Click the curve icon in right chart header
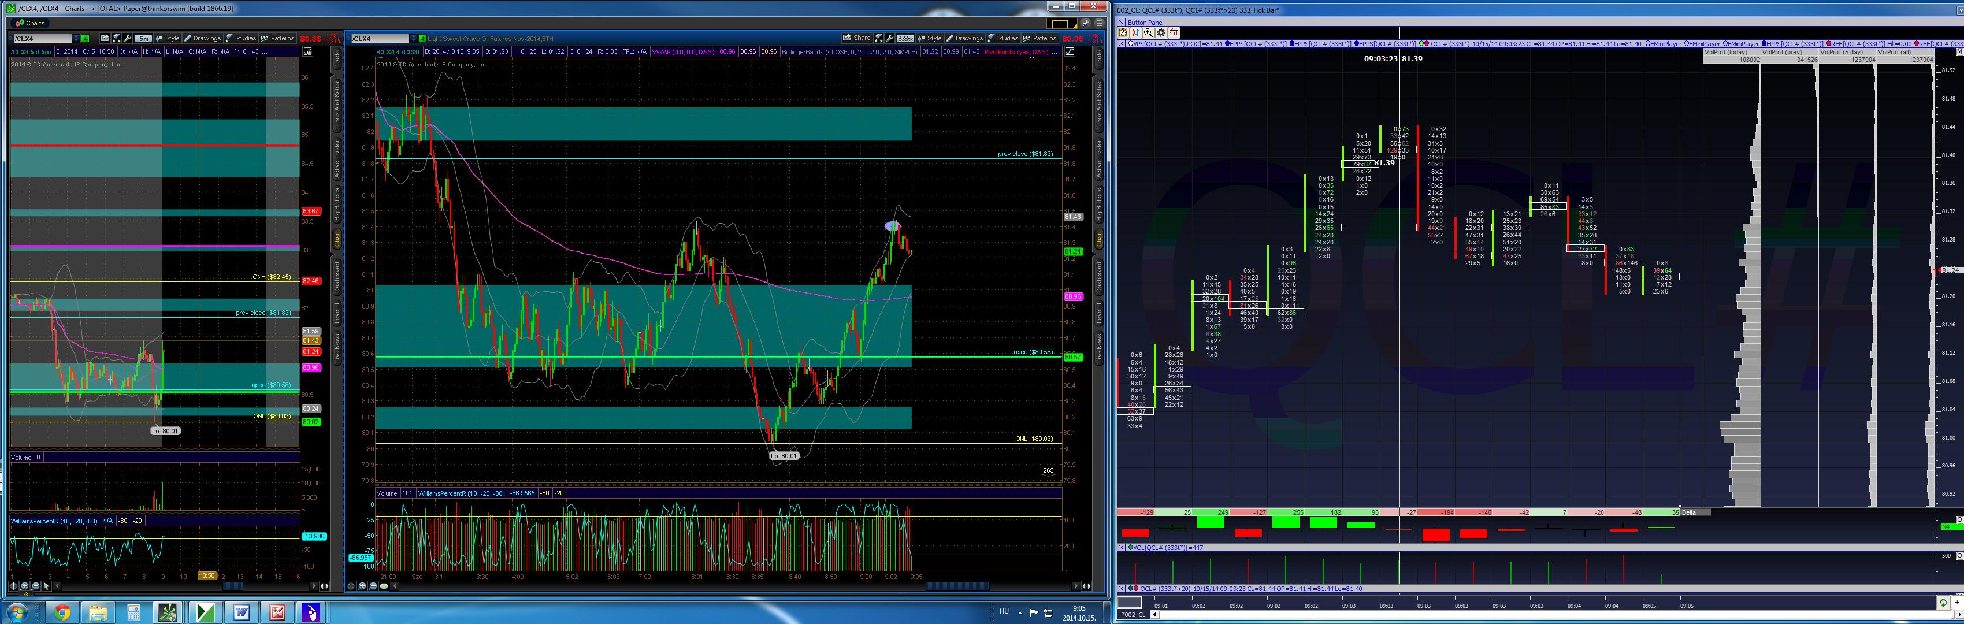 pos(1070,52)
